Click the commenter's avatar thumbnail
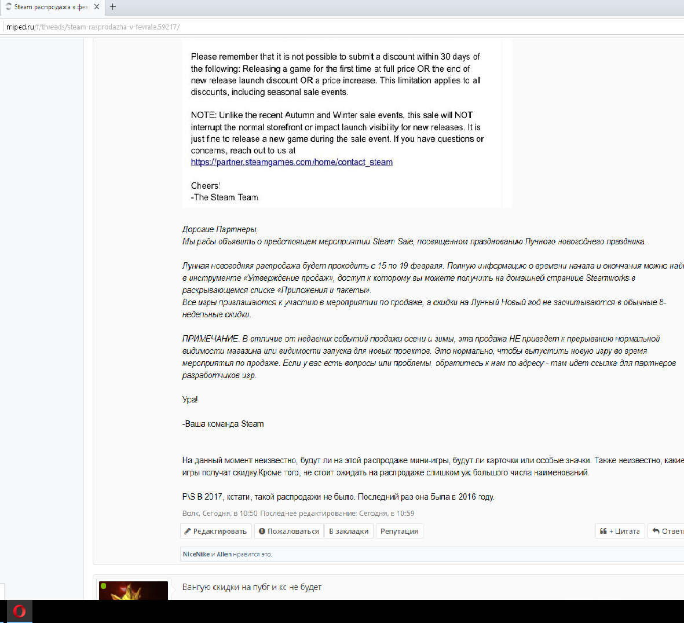Viewport: 684px width, 623px height. pyautogui.click(x=133, y=591)
